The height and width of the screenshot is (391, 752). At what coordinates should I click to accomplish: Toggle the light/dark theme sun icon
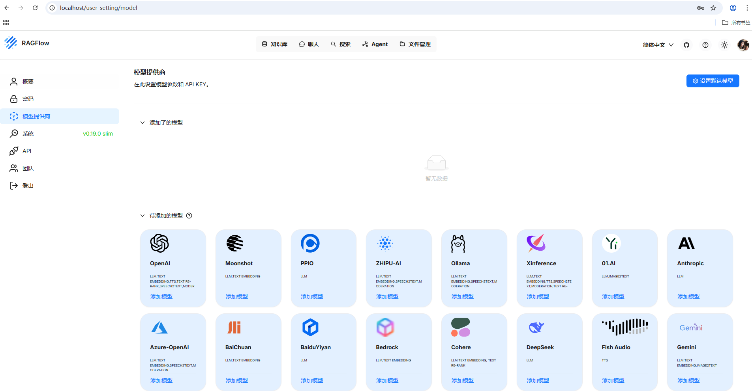coord(724,45)
